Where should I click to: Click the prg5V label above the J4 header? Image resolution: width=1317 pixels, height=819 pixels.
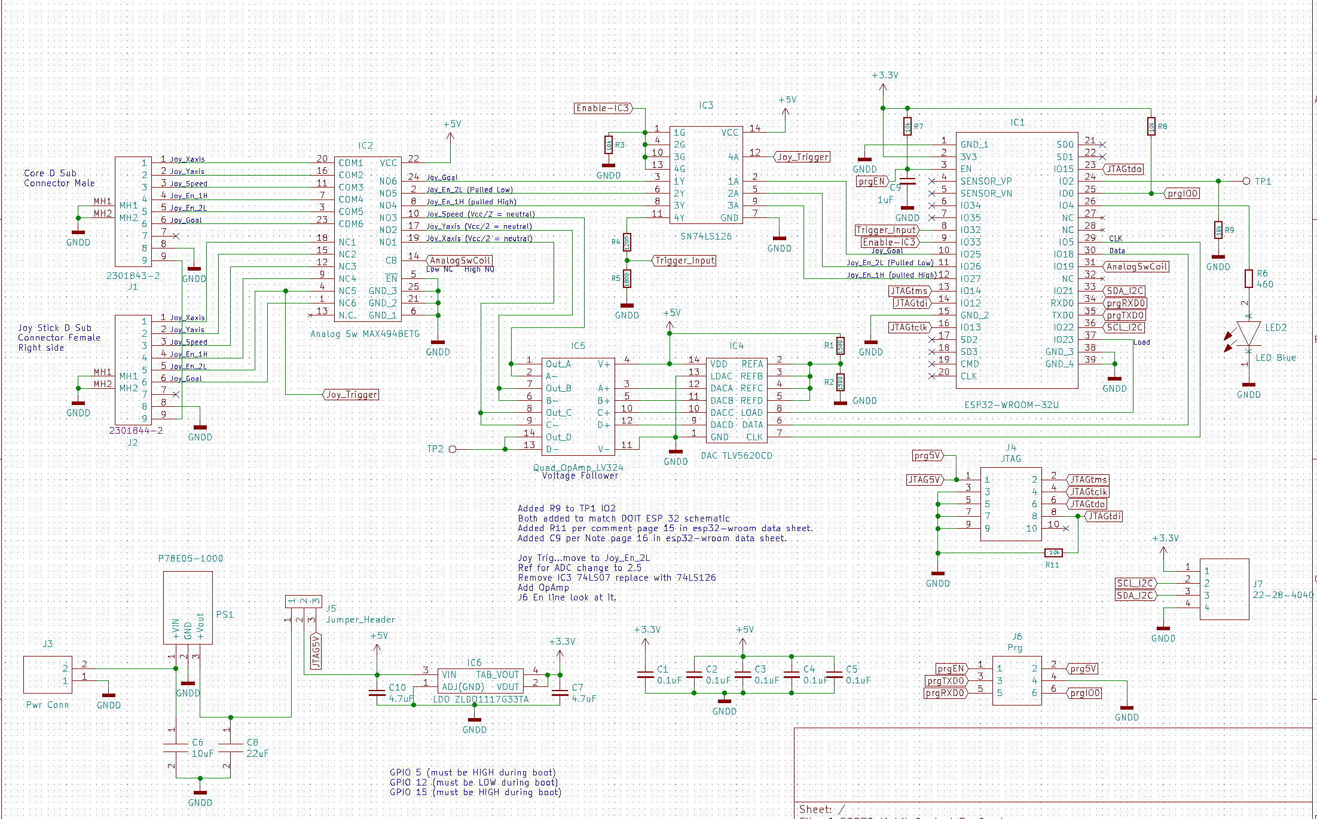pos(928,456)
